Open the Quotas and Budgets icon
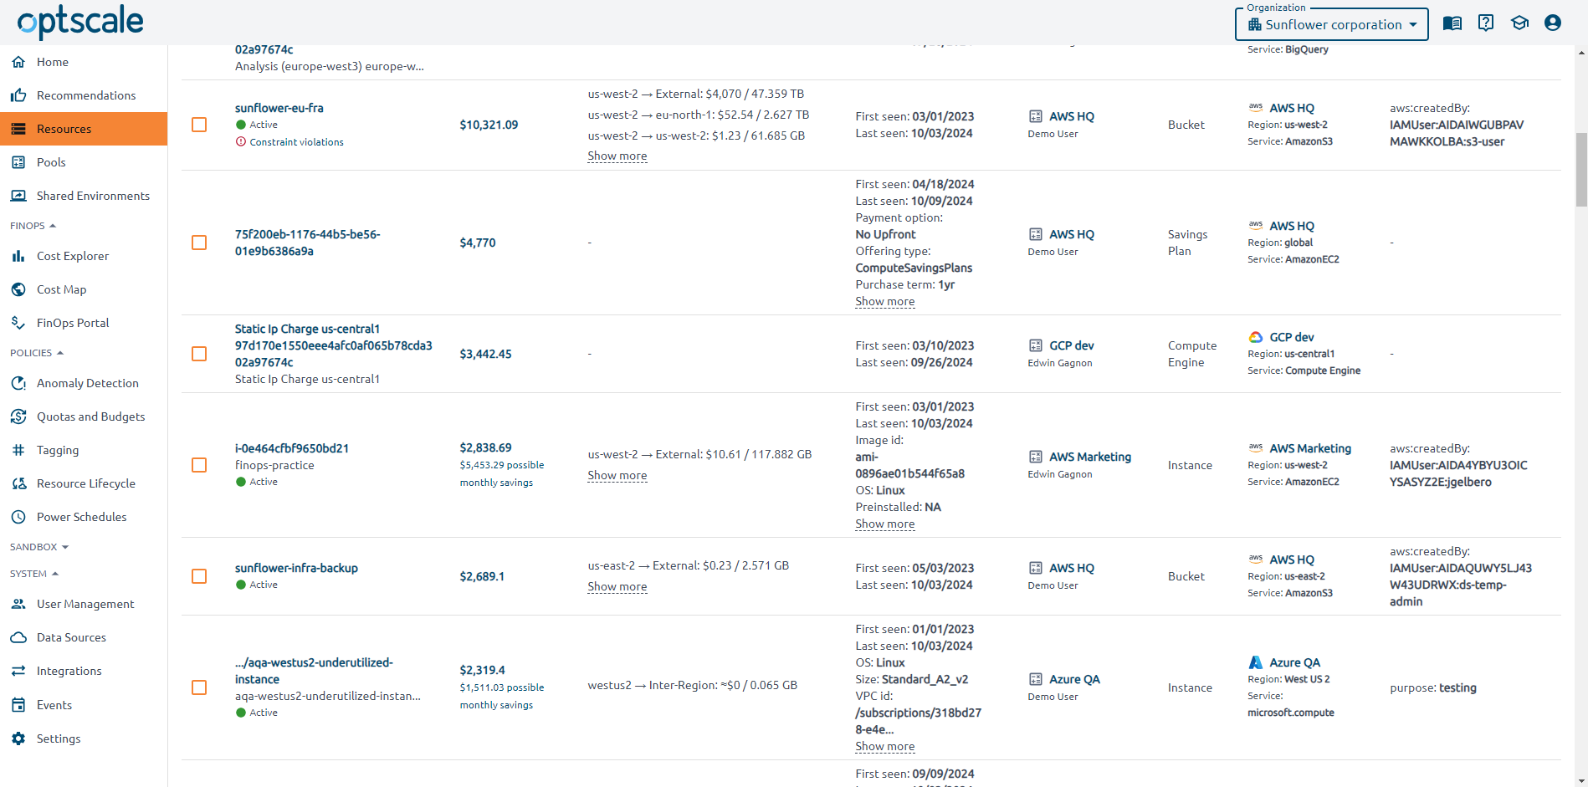1588x787 pixels. 18,416
